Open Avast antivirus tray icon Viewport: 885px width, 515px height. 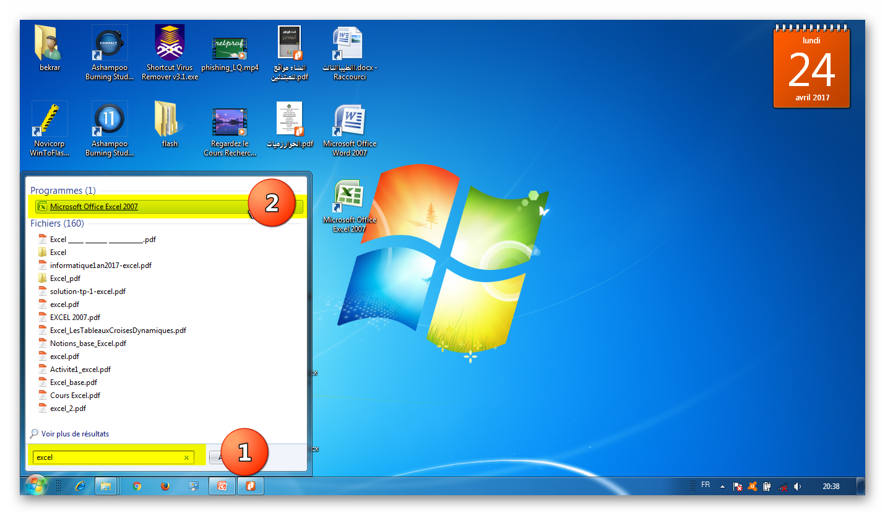tap(753, 487)
